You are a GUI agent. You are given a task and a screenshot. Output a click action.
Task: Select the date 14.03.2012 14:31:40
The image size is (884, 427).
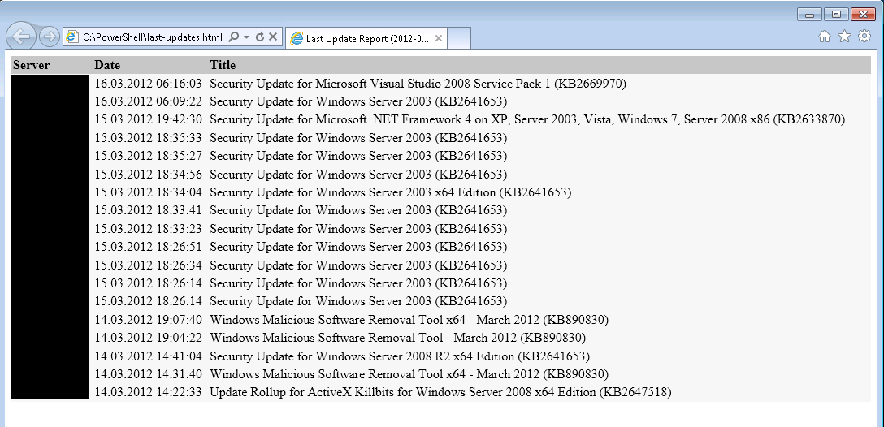click(x=148, y=374)
